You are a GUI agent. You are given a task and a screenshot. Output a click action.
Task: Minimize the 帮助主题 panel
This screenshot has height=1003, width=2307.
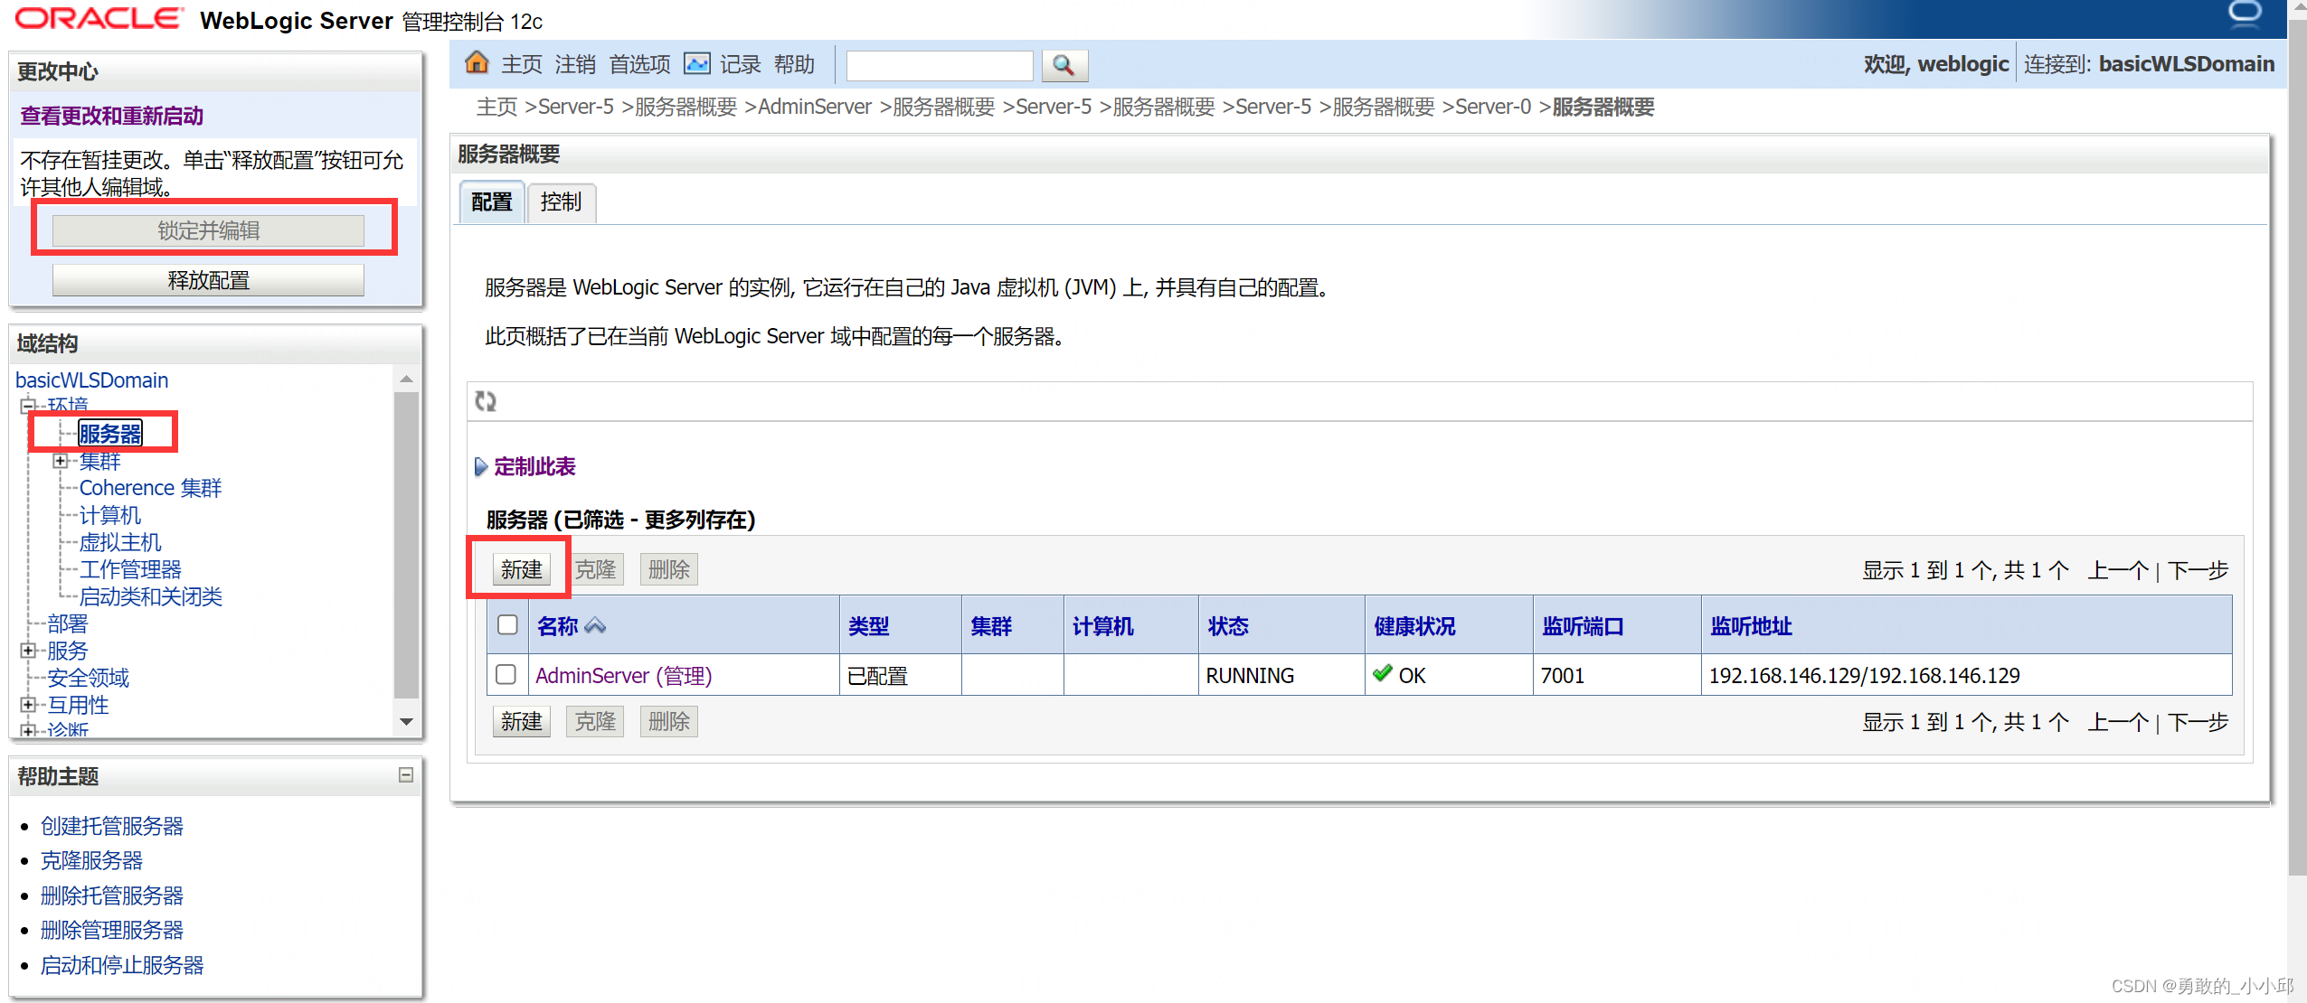[406, 774]
